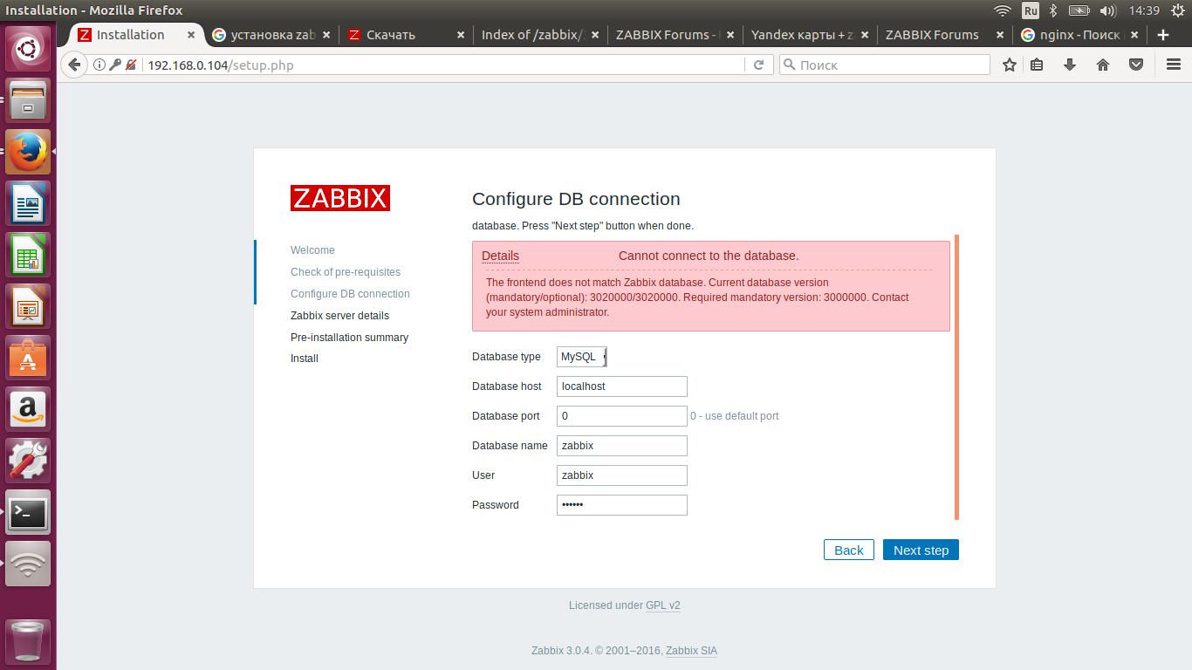Image resolution: width=1192 pixels, height=670 pixels.
Task: Click the address bar URL
Action: coord(220,65)
